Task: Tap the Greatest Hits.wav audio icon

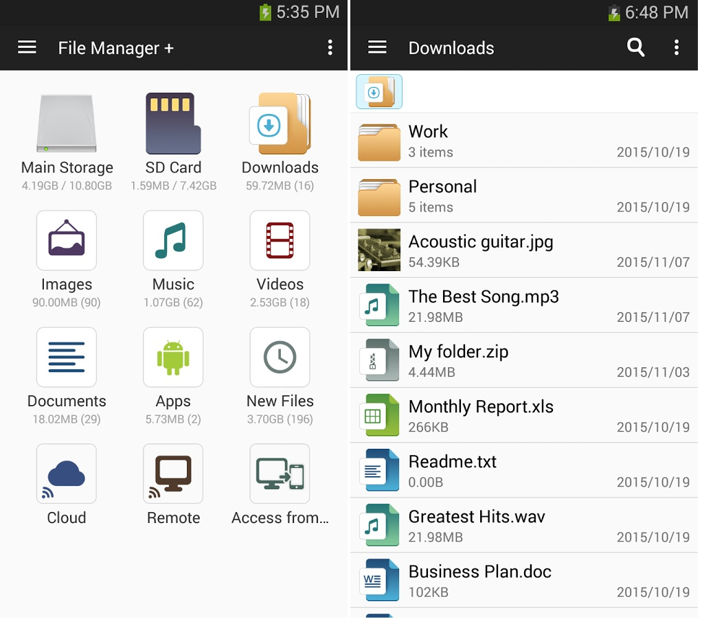Action: [x=379, y=525]
